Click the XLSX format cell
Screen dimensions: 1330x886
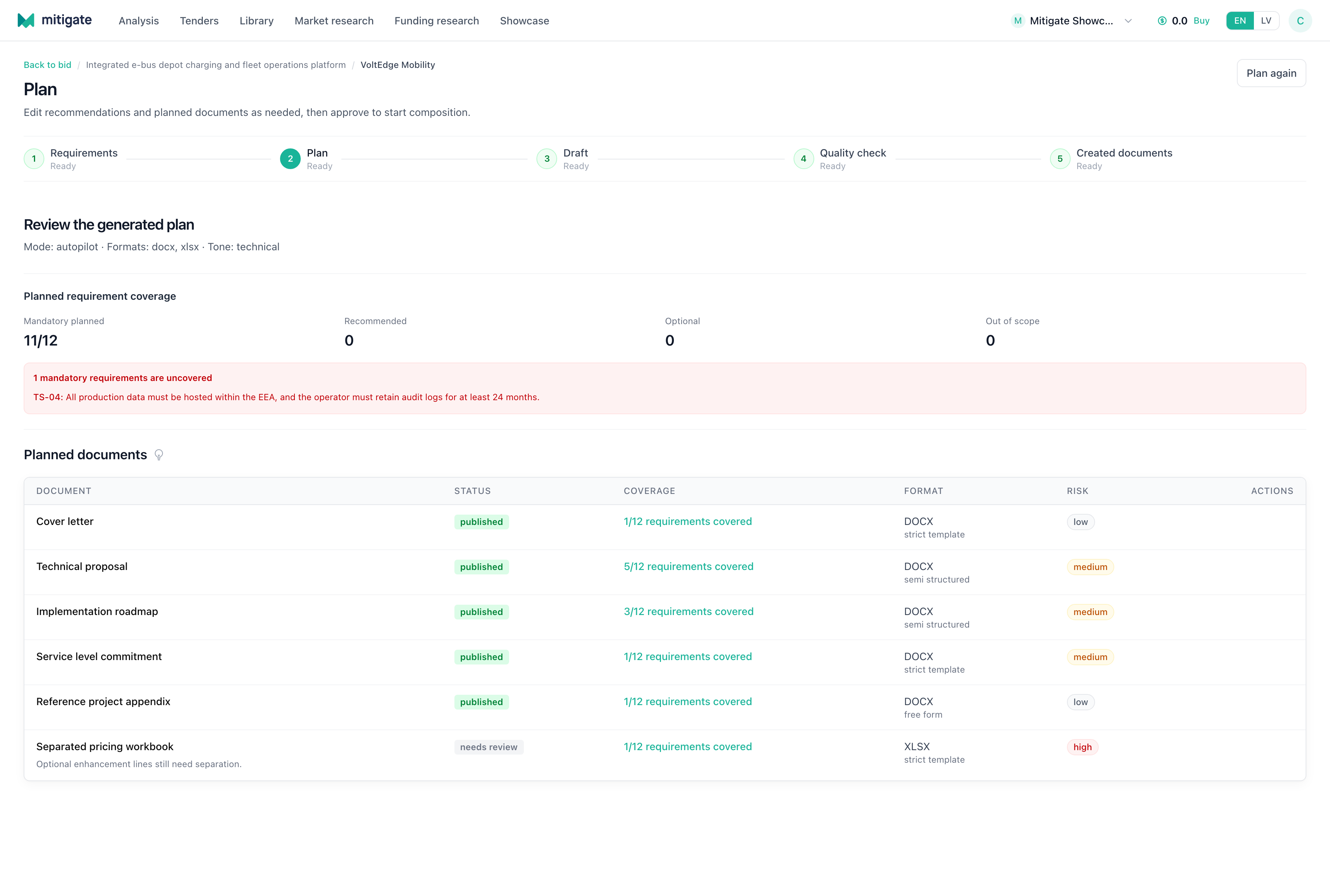[x=934, y=753]
